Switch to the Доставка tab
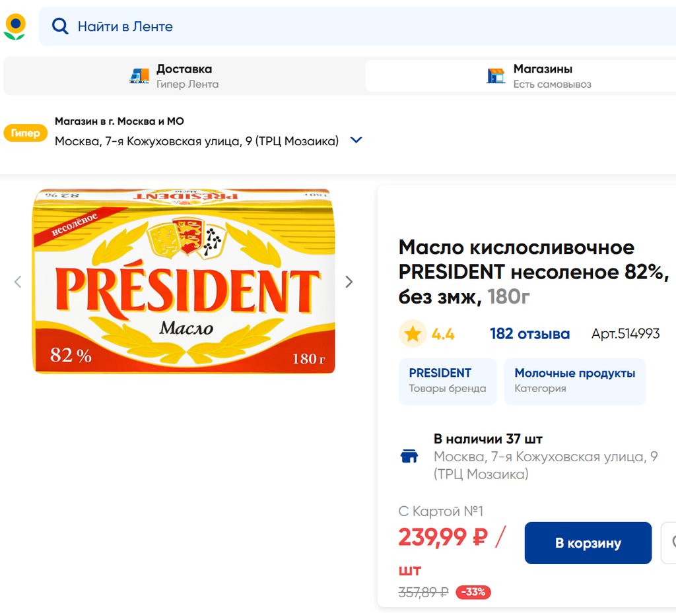Image resolution: width=676 pixels, height=613 pixels. pyautogui.click(x=184, y=76)
